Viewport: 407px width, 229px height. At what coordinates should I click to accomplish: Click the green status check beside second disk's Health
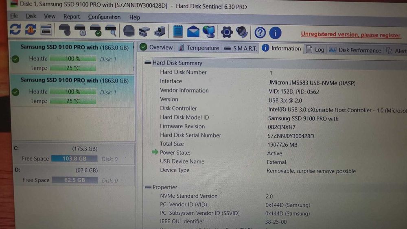pyautogui.click(x=15, y=92)
